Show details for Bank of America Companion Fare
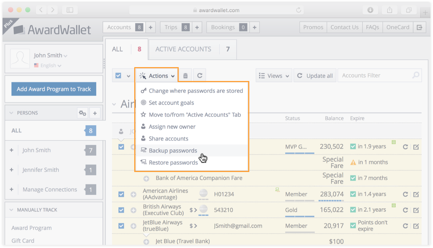Image resolution: width=433 pixels, height=248 pixels. (146, 178)
